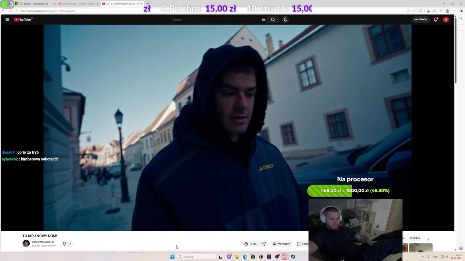Switch to the Basshunter browser tab
The height and width of the screenshot is (261, 465).
(x=78, y=4)
